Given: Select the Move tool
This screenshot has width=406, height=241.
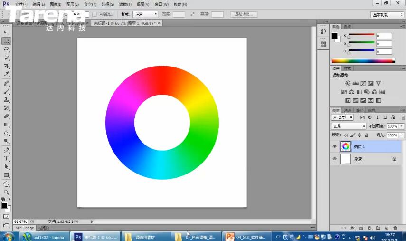Looking at the screenshot, I should pos(7,33).
